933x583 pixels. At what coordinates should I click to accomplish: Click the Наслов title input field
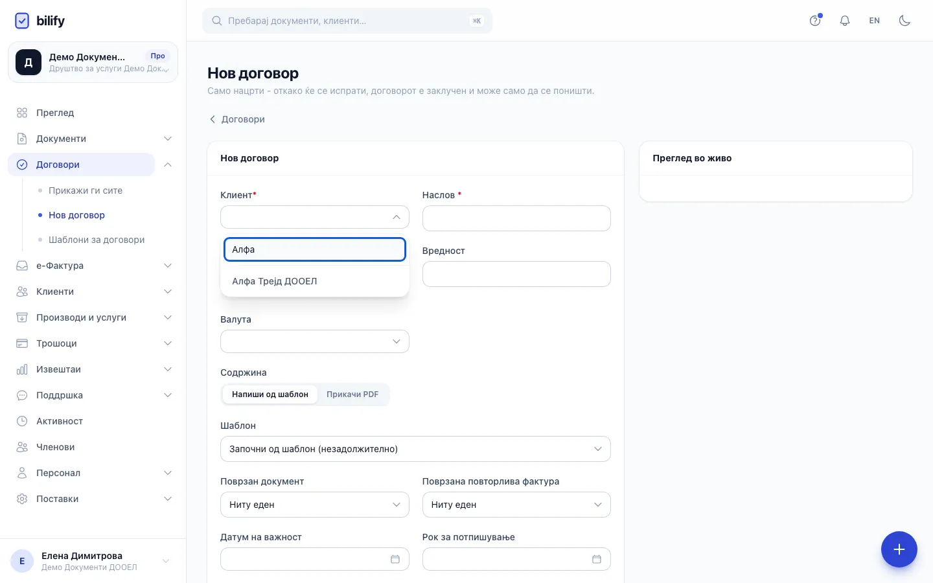516,218
